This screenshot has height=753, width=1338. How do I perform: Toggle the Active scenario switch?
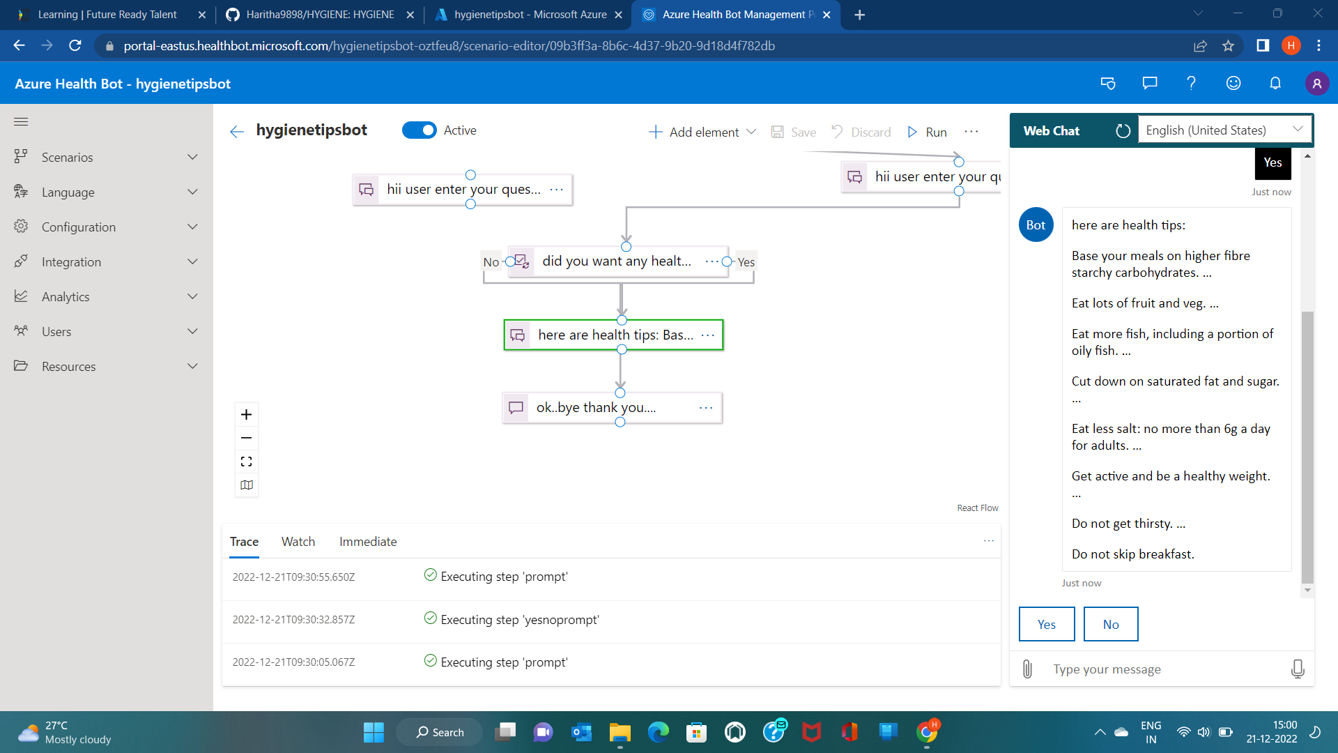click(x=419, y=130)
